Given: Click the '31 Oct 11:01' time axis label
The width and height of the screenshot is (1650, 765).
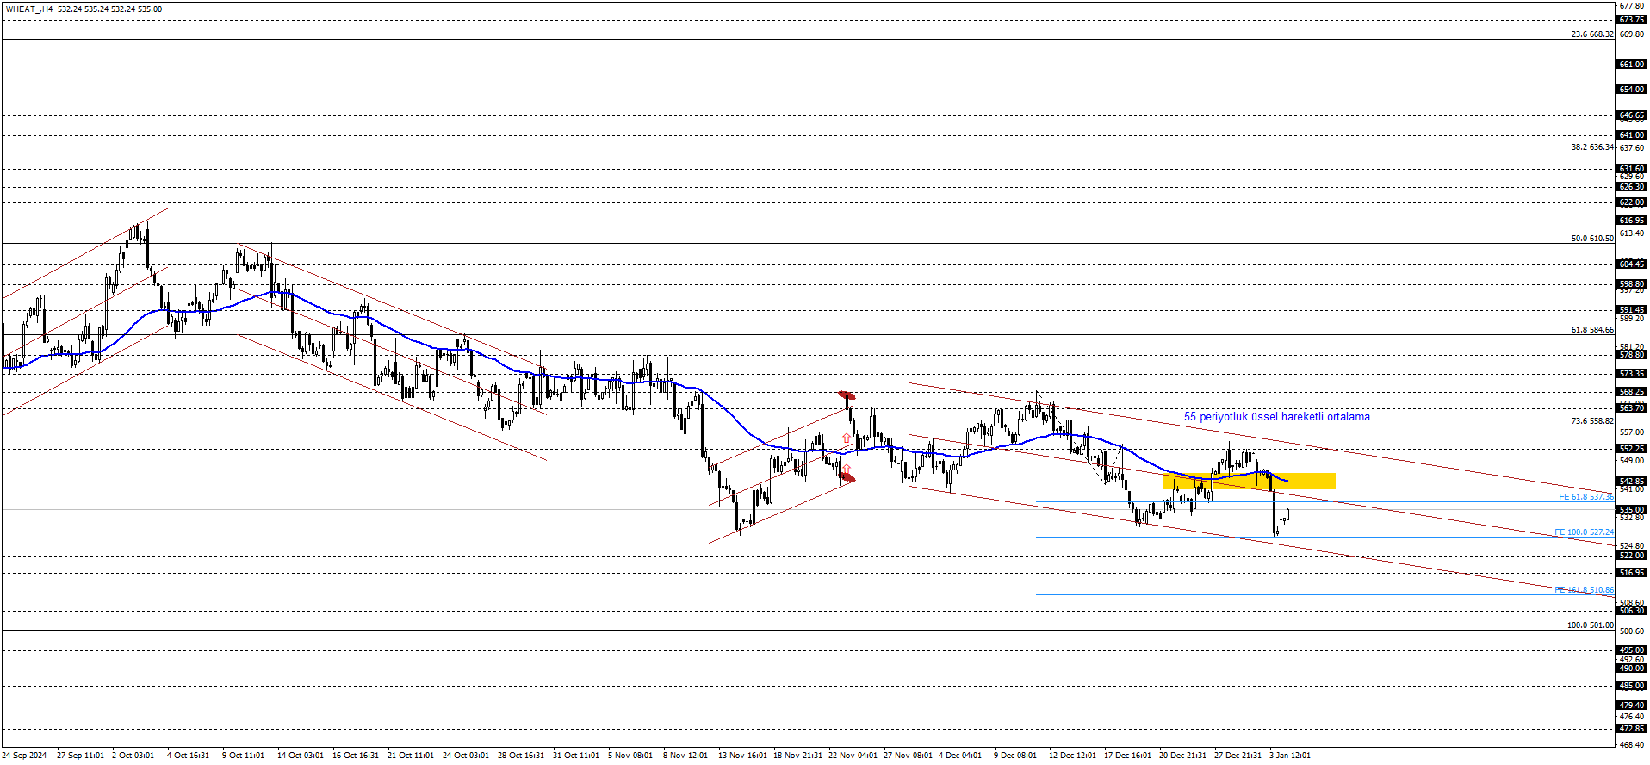Looking at the screenshot, I should [x=576, y=756].
